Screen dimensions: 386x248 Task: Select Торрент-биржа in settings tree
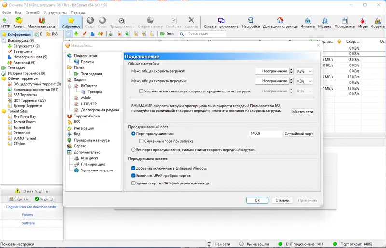[87, 116]
